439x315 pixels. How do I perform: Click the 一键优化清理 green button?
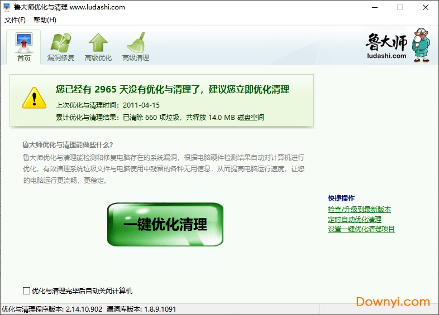click(165, 225)
